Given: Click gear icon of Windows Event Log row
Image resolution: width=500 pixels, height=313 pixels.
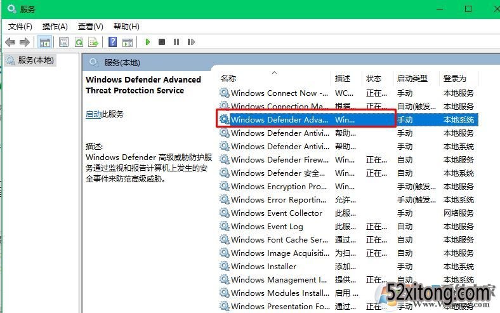Looking at the screenshot, I should 225,226.
